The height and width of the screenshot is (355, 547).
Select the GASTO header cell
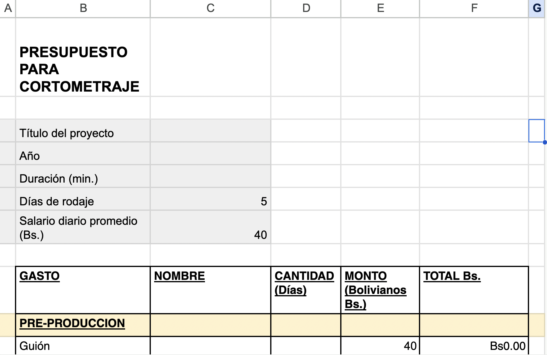(83, 290)
